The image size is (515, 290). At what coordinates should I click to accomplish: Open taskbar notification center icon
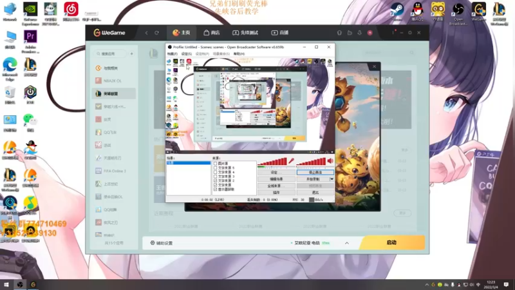pos(506,285)
